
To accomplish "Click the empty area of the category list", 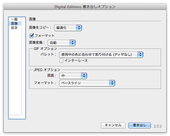I will [15, 72].
